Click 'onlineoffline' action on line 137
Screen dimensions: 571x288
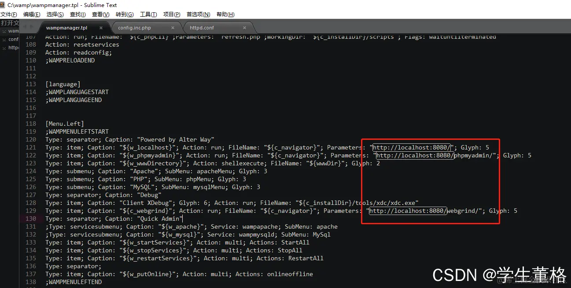(x=290, y=274)
